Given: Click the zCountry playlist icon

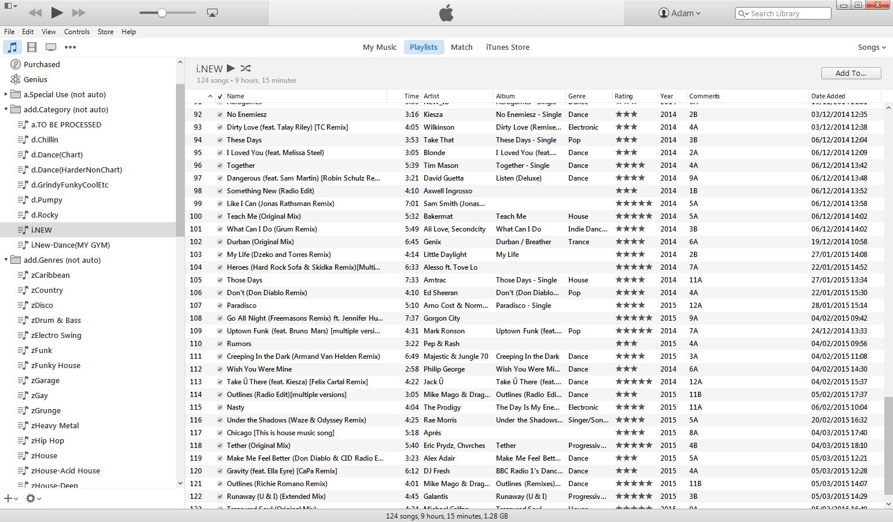Looking at the screenshot, I should pyautogui.click(x=23, y=290).
